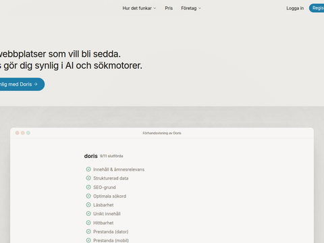Screen dimensions: 324x243
Task: Click the check icon beside 'SEO-grund'
Action: point(88,187)
